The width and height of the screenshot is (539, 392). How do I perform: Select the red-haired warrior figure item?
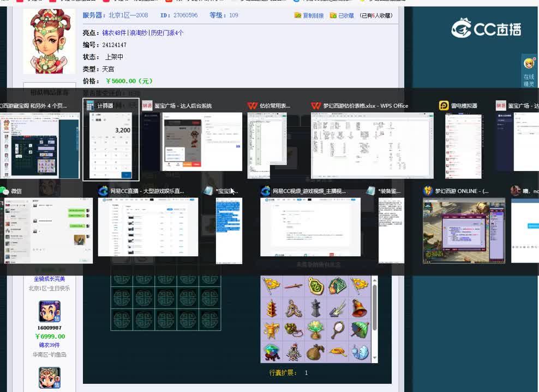tap(293, 352)
